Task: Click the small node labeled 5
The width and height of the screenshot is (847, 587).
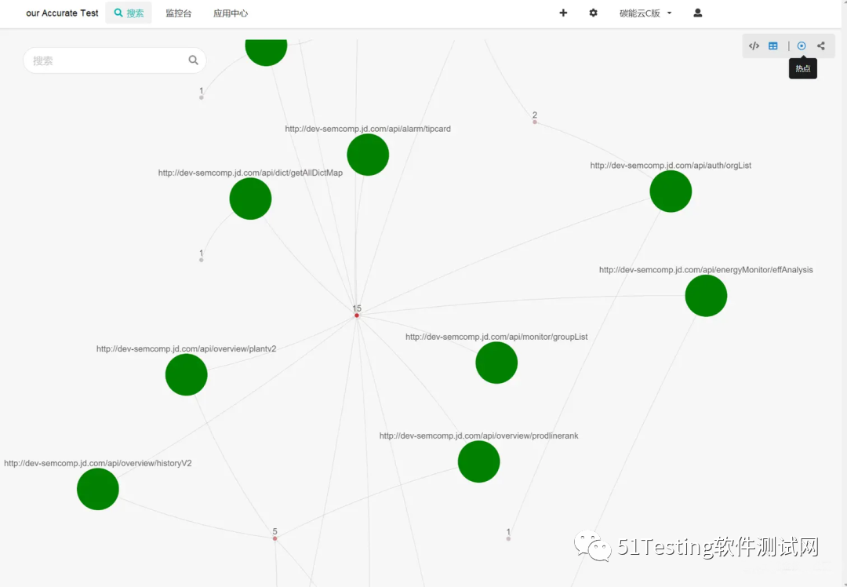Action: click(x=275, y=538)
